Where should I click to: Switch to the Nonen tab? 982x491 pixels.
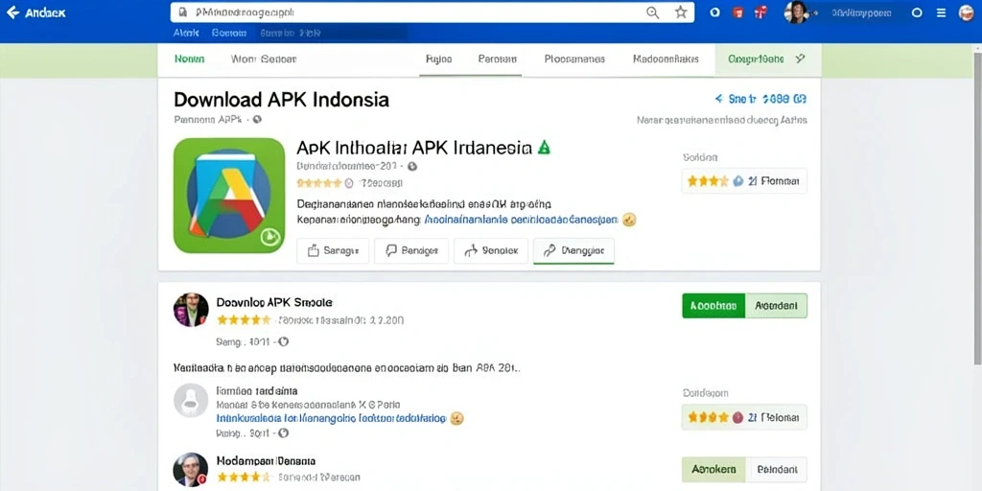click(189, 59)
